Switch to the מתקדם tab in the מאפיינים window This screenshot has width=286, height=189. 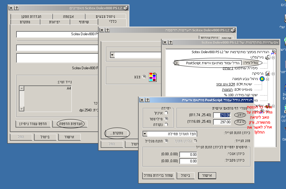(x=25, y=22)
